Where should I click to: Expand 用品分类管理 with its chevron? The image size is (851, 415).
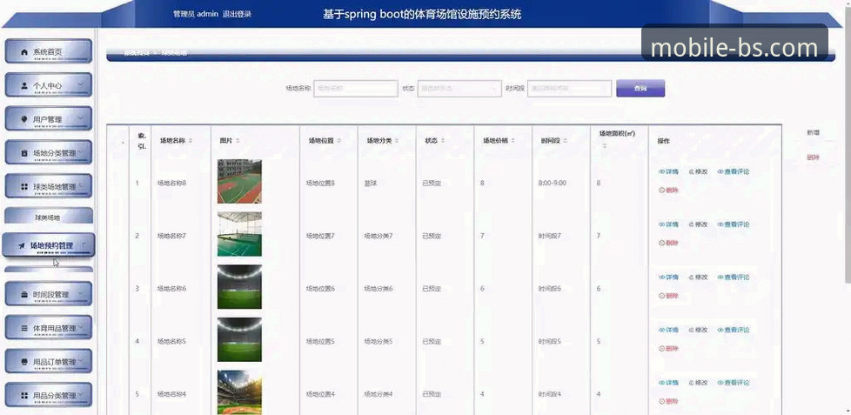[x=80, y=394]
